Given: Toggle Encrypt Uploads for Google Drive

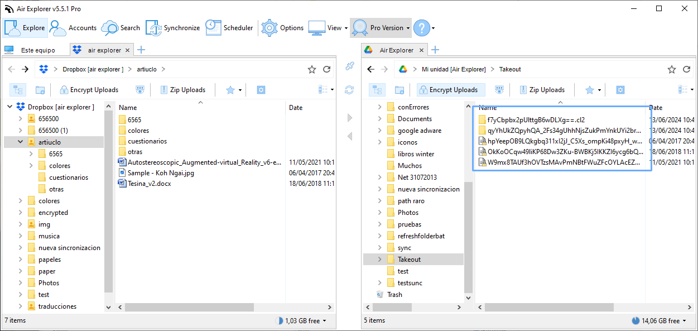Looking at the screenshot, I should pyautogui.click(x=450, y=89).
